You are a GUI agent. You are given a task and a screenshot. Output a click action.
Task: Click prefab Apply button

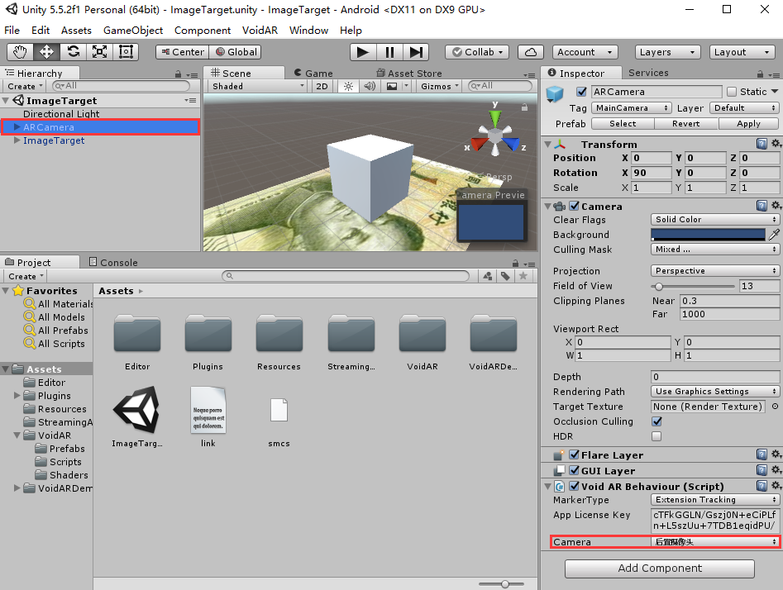[x=748, y=124]
